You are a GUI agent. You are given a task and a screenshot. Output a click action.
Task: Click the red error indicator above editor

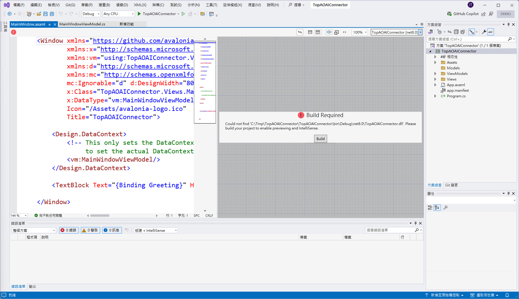(14, 32)
